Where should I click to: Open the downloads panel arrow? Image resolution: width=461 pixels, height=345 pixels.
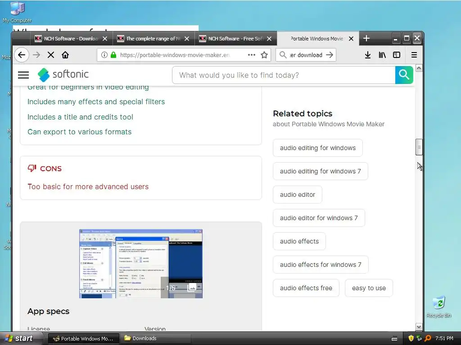point(367,55)
